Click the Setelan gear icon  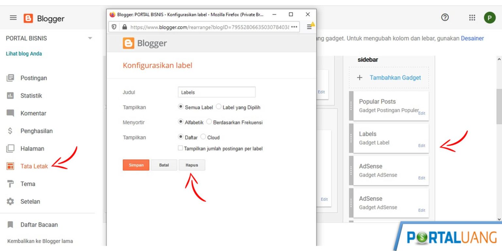10,201
